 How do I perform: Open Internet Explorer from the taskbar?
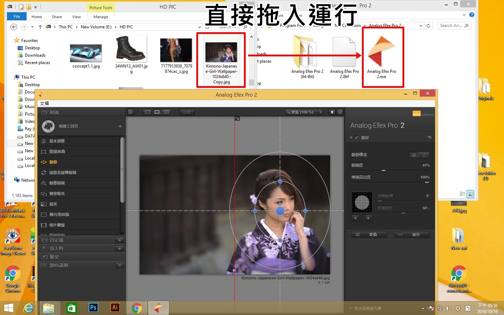tap(28, 308)
